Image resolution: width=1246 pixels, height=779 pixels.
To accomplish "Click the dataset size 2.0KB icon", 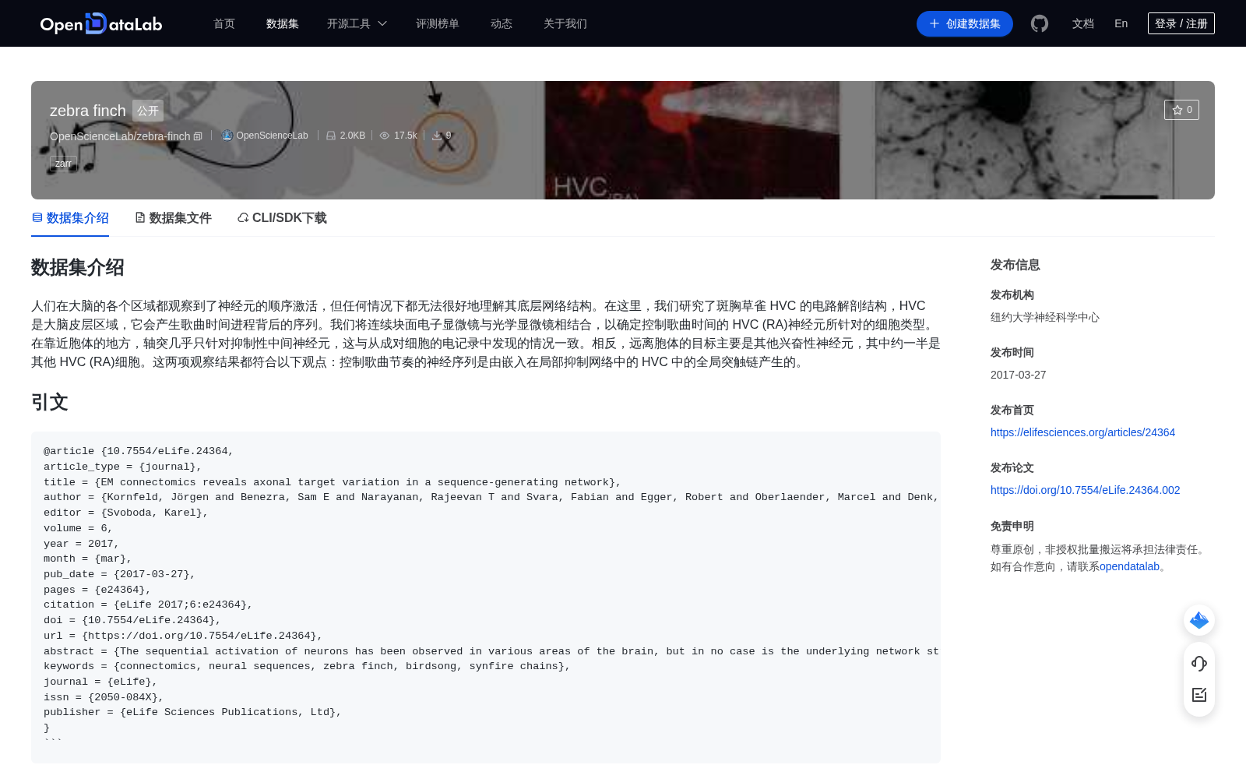I will pyautogui.click(x=331, y=136).
